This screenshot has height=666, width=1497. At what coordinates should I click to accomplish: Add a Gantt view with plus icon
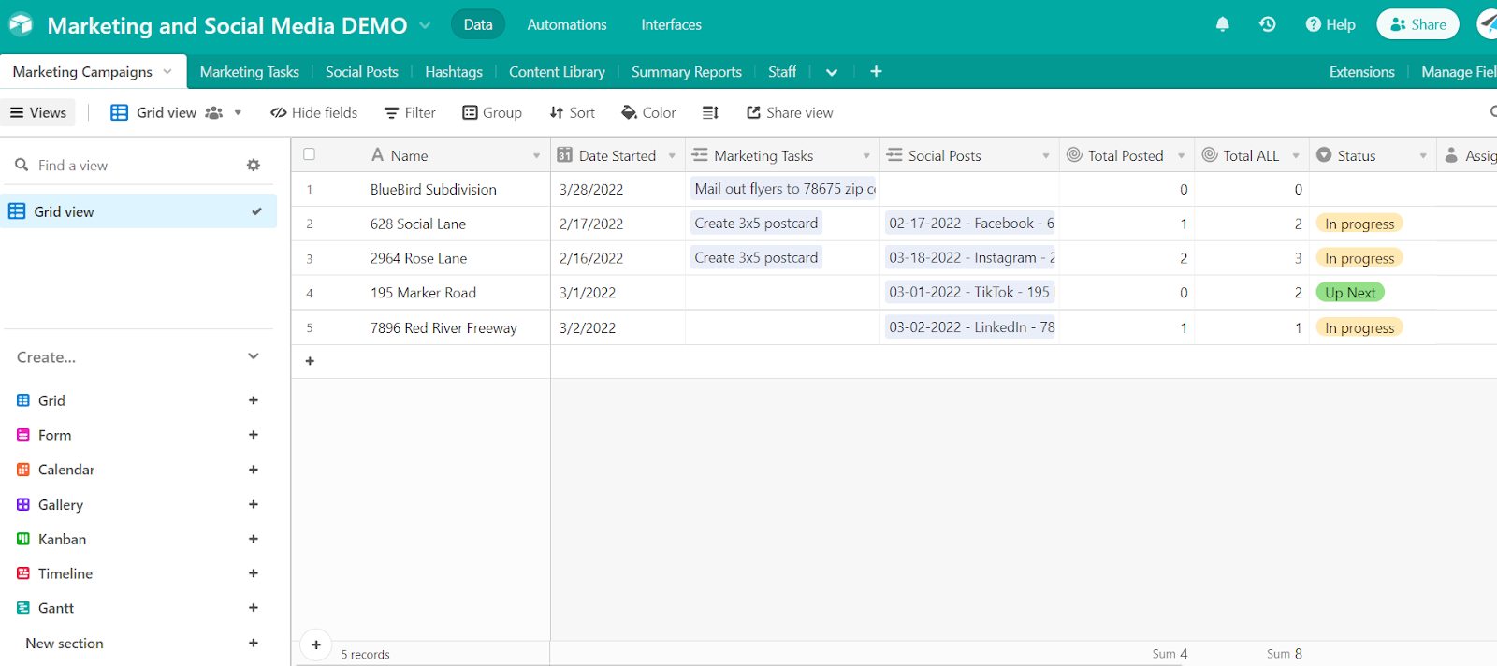click(x=253, y=608)
